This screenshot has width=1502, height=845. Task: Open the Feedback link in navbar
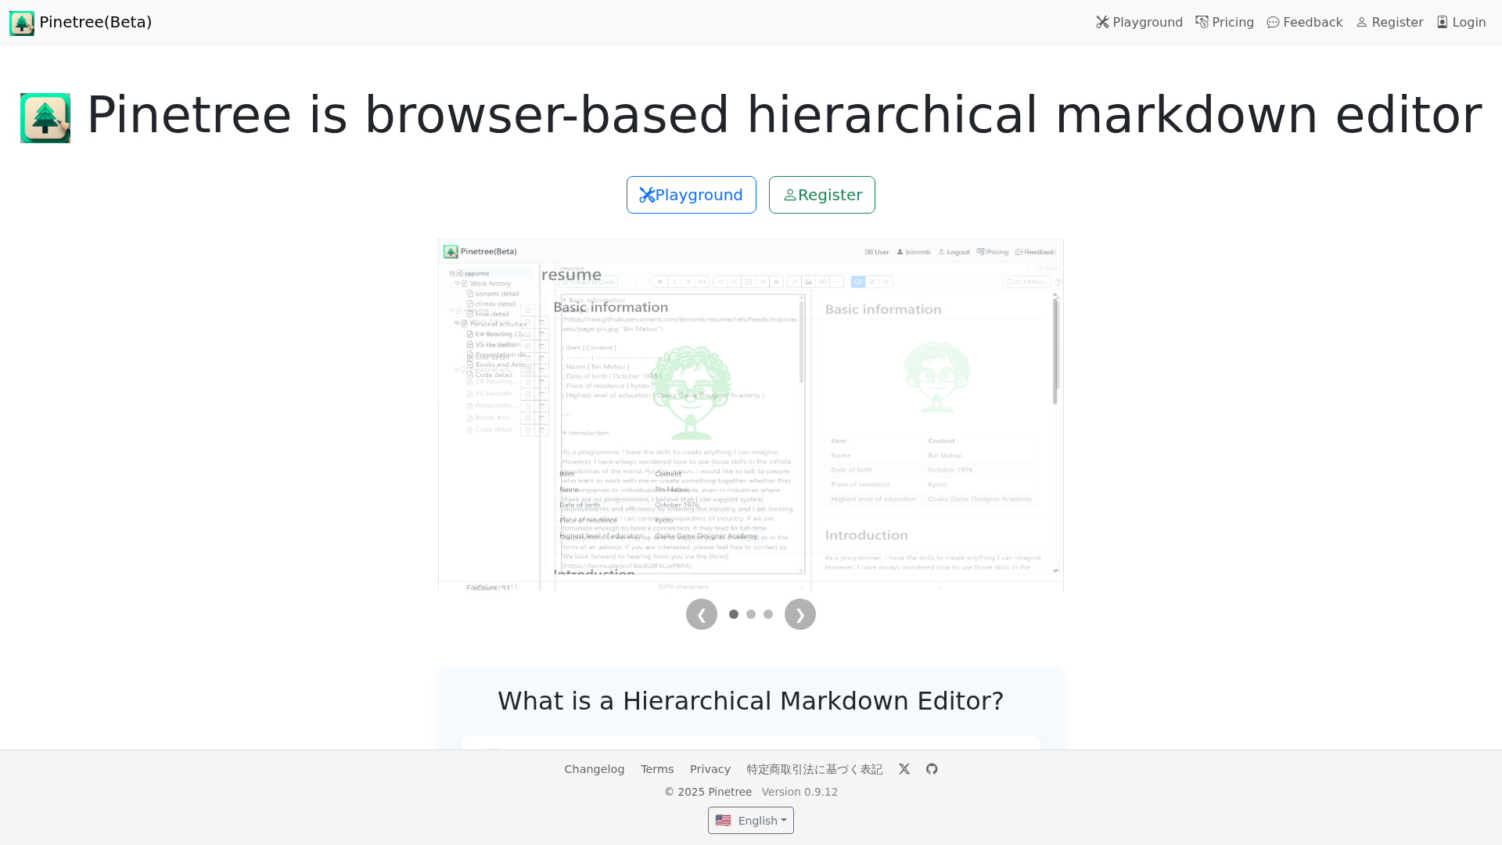pyautogui.click(x=1304, y=23)
